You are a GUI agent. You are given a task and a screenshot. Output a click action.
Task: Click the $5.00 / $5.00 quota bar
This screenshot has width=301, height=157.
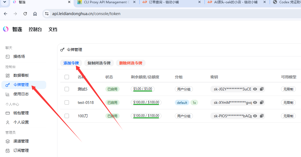pyautogui.click(x=143, y=89)
